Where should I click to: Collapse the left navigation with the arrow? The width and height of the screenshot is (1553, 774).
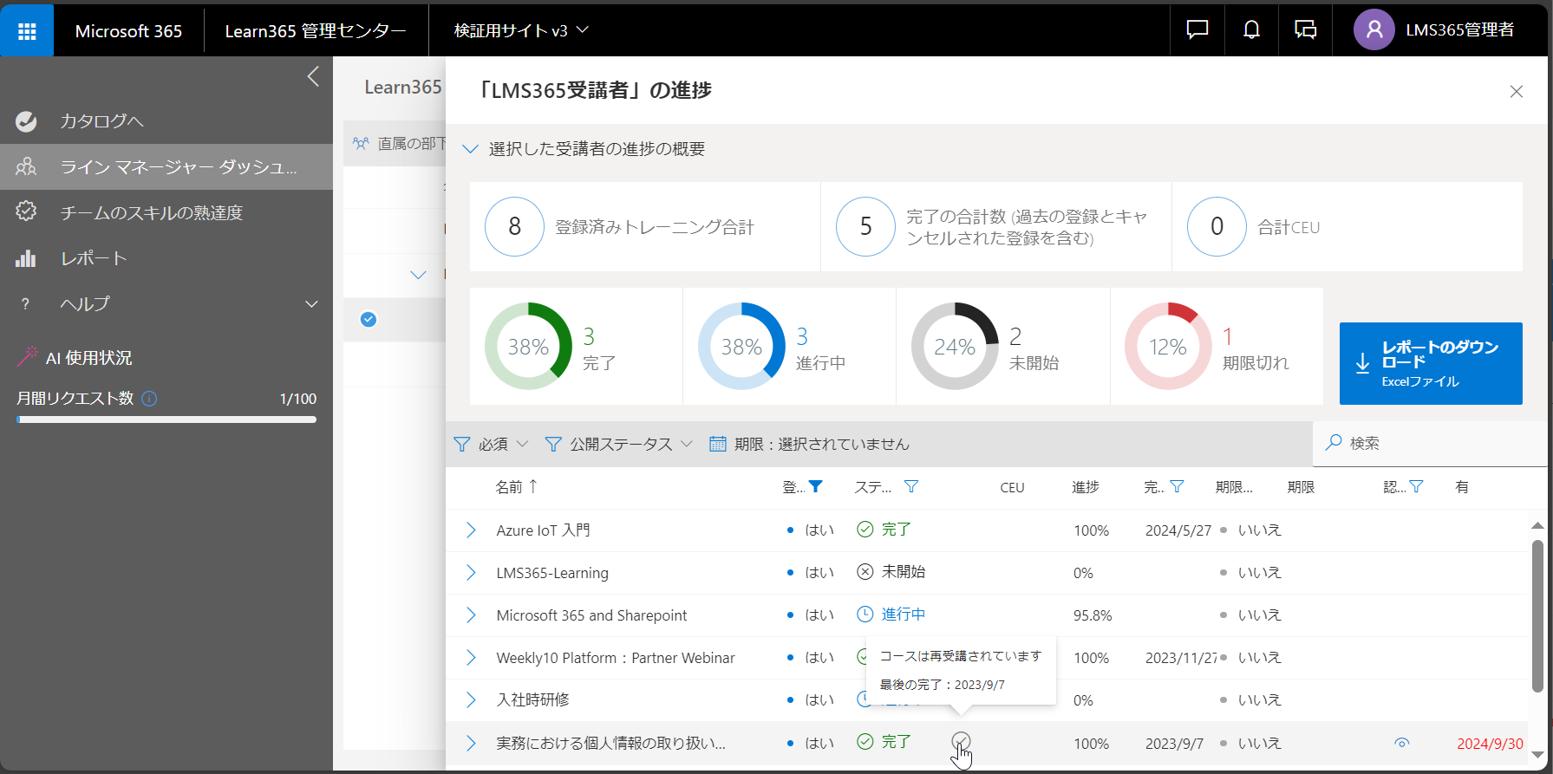pyautogui.click(x=313, y=76)
